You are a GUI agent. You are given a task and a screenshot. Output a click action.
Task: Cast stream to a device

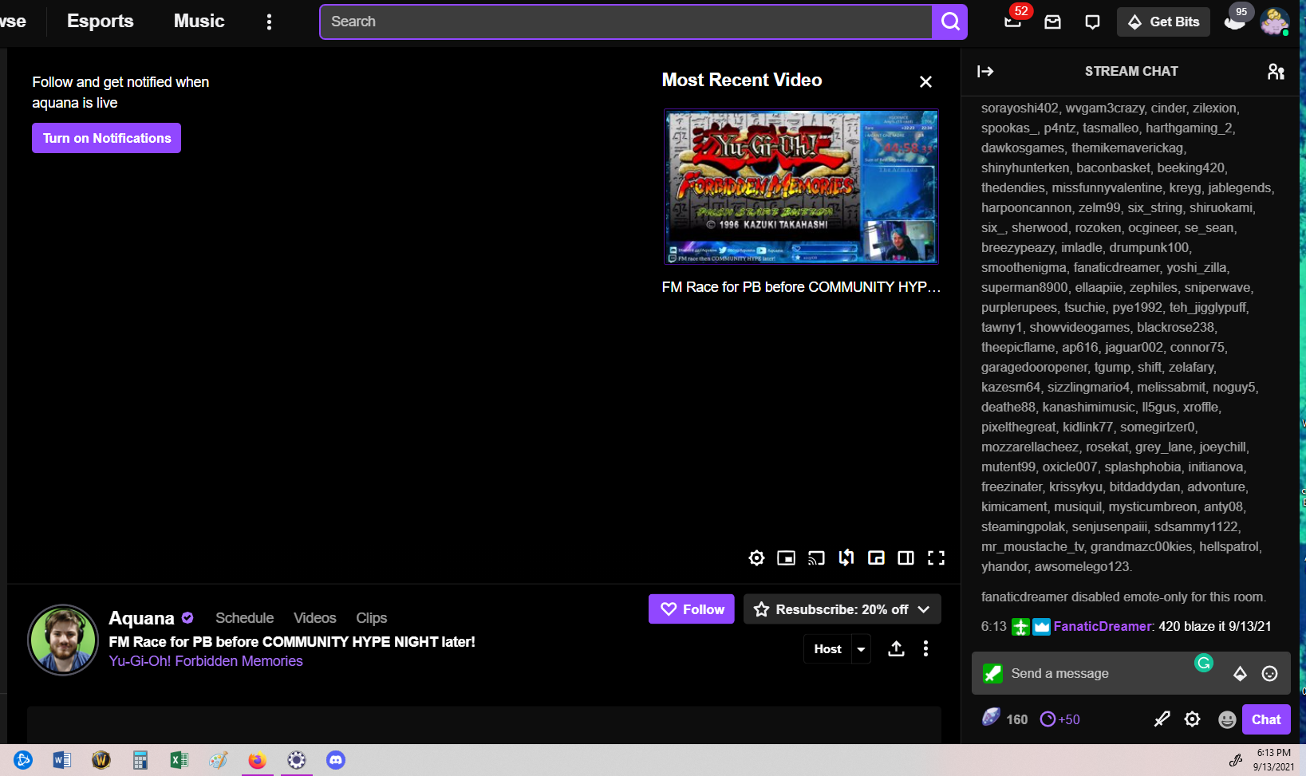pyautogui.click(x=816, y=558)
